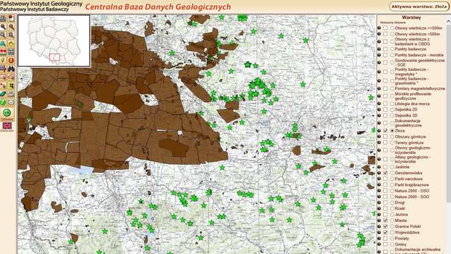Open info bullet beside Złoża layer
451x254 pixels.
pos(379,131)
